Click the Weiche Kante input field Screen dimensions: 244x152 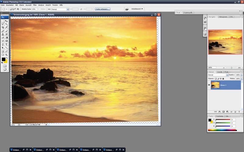34,9
